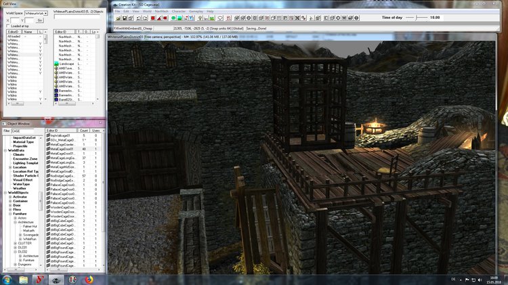Toggle the red triangle snap-to-angle icon
The height and width of the screenshot is (285, 508).
tap(159, 18)
